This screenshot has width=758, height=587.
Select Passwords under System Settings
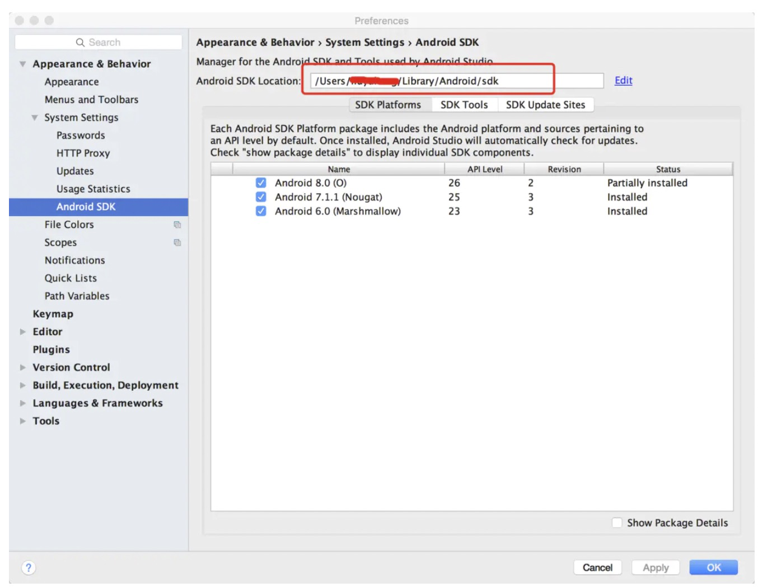[x=81, y=136]
